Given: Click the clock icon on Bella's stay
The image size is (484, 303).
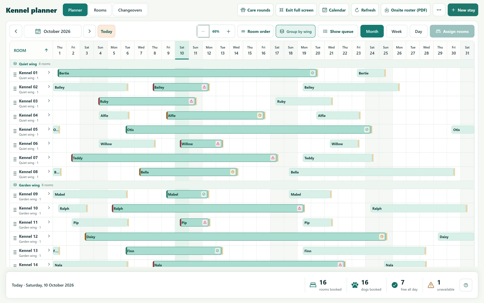Looking at the screenshot, I should coord(232,172).
